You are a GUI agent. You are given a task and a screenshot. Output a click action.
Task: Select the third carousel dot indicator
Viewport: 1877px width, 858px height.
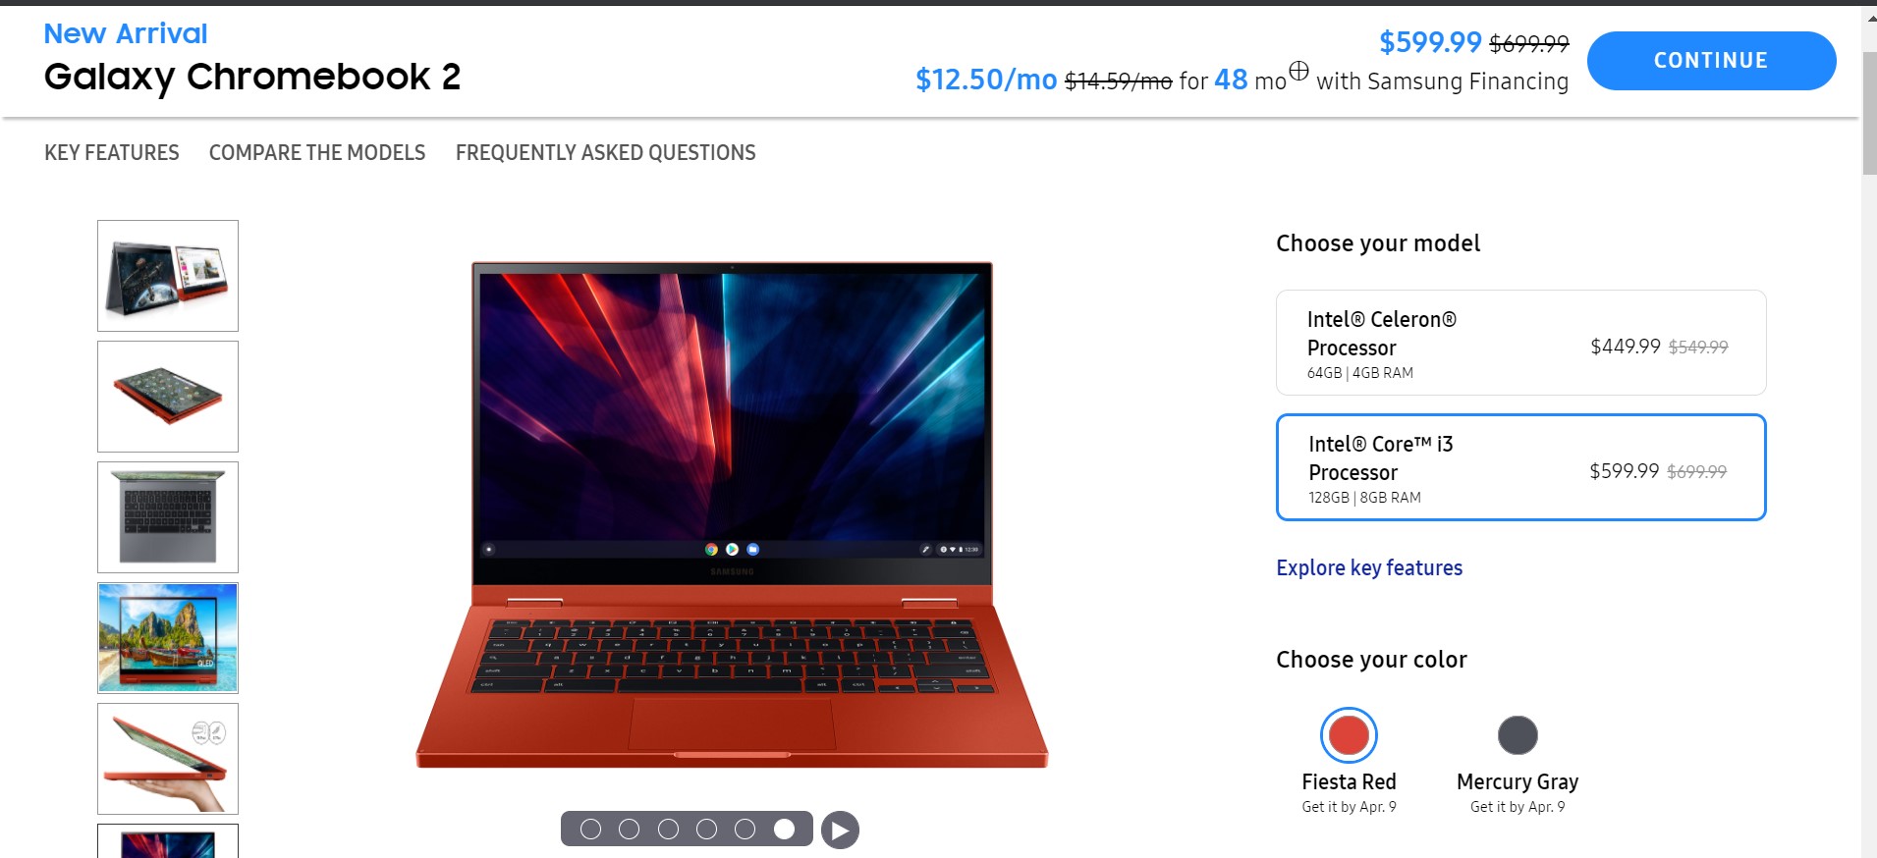[x=668, y=830]
